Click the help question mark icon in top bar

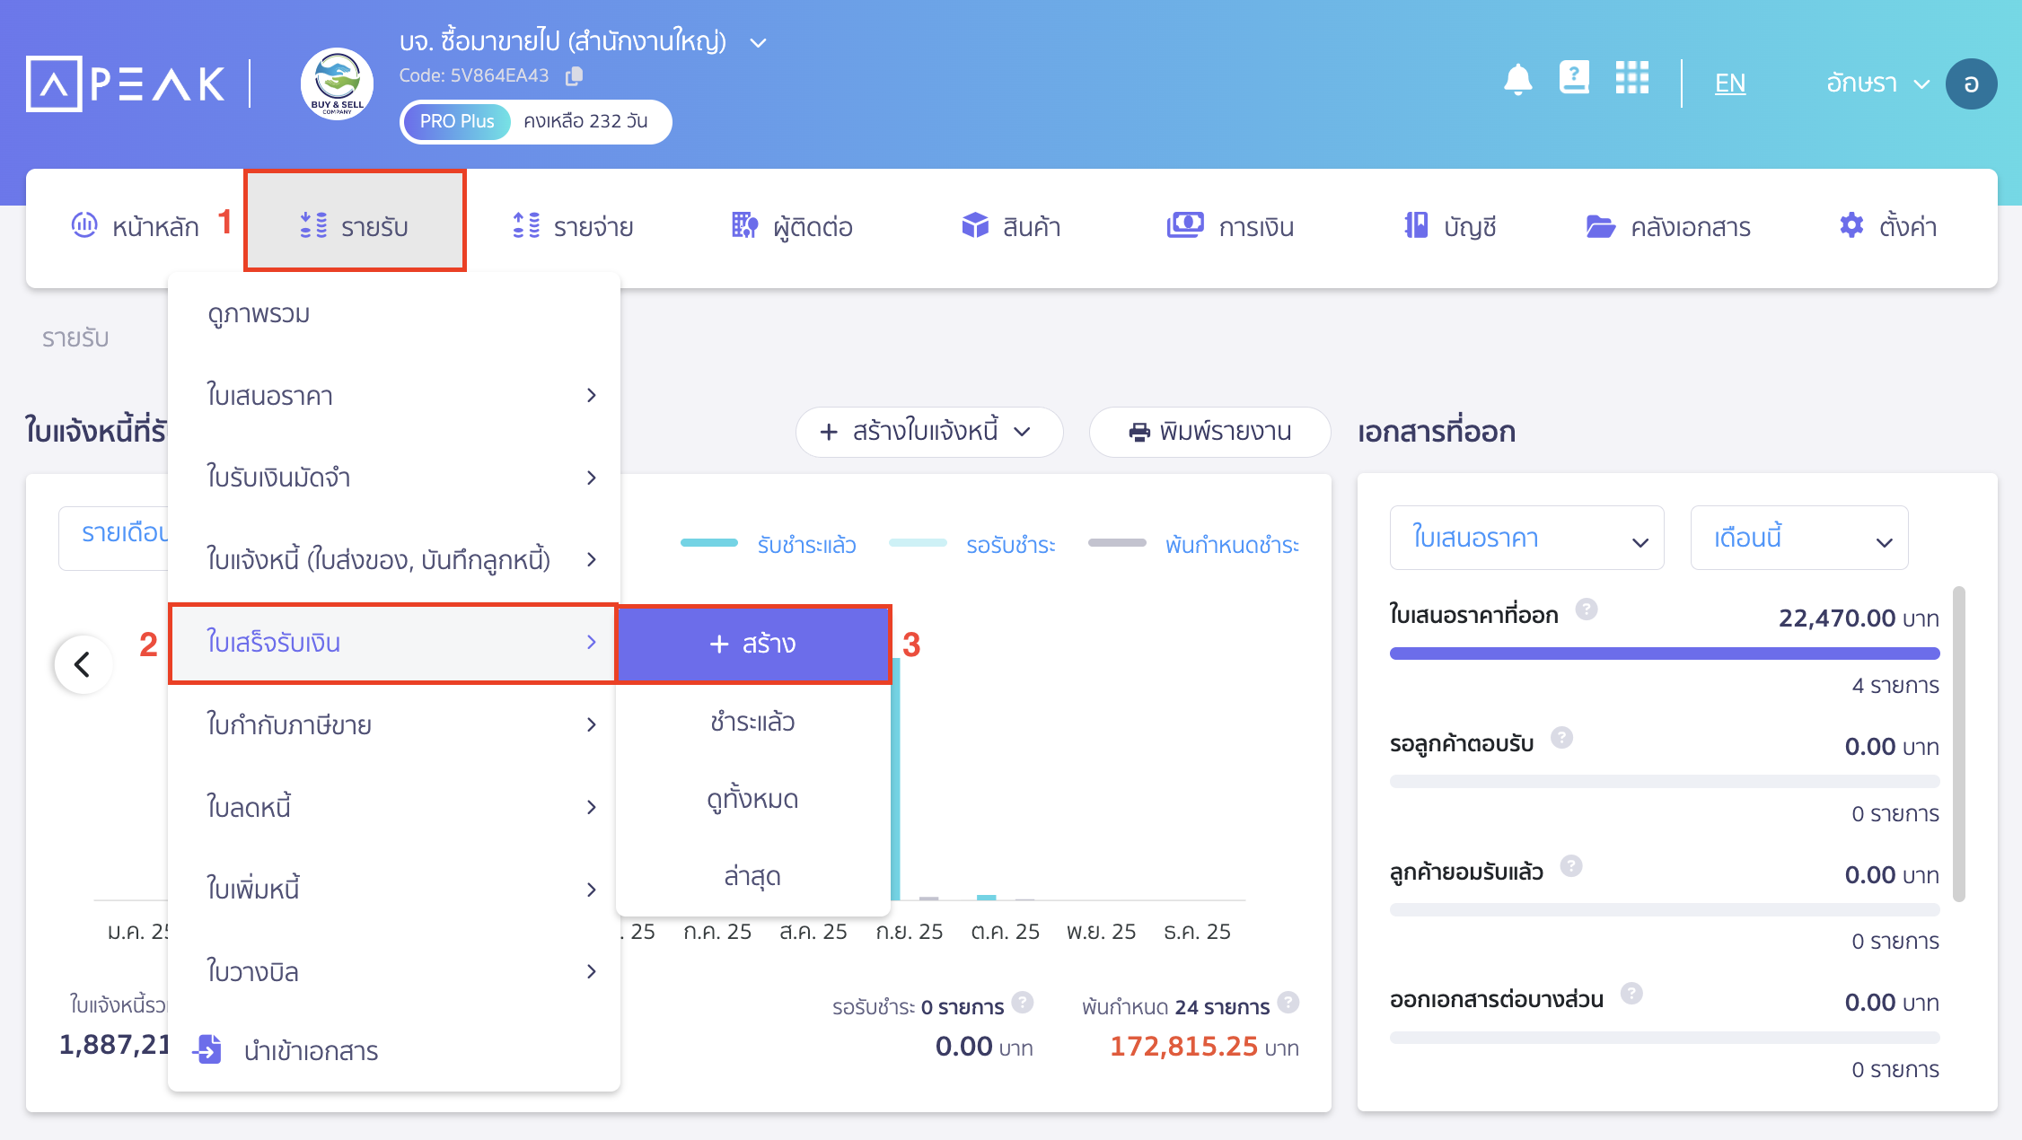click(x=1575, y=80)
